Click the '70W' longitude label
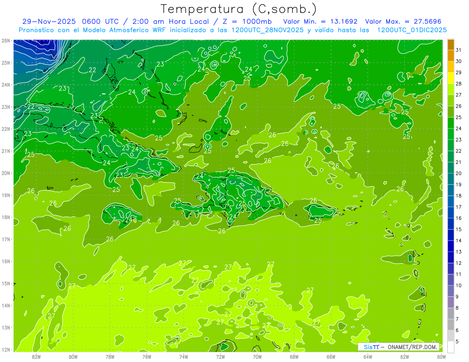The image size is (469, 362). [x=257, y=357]
